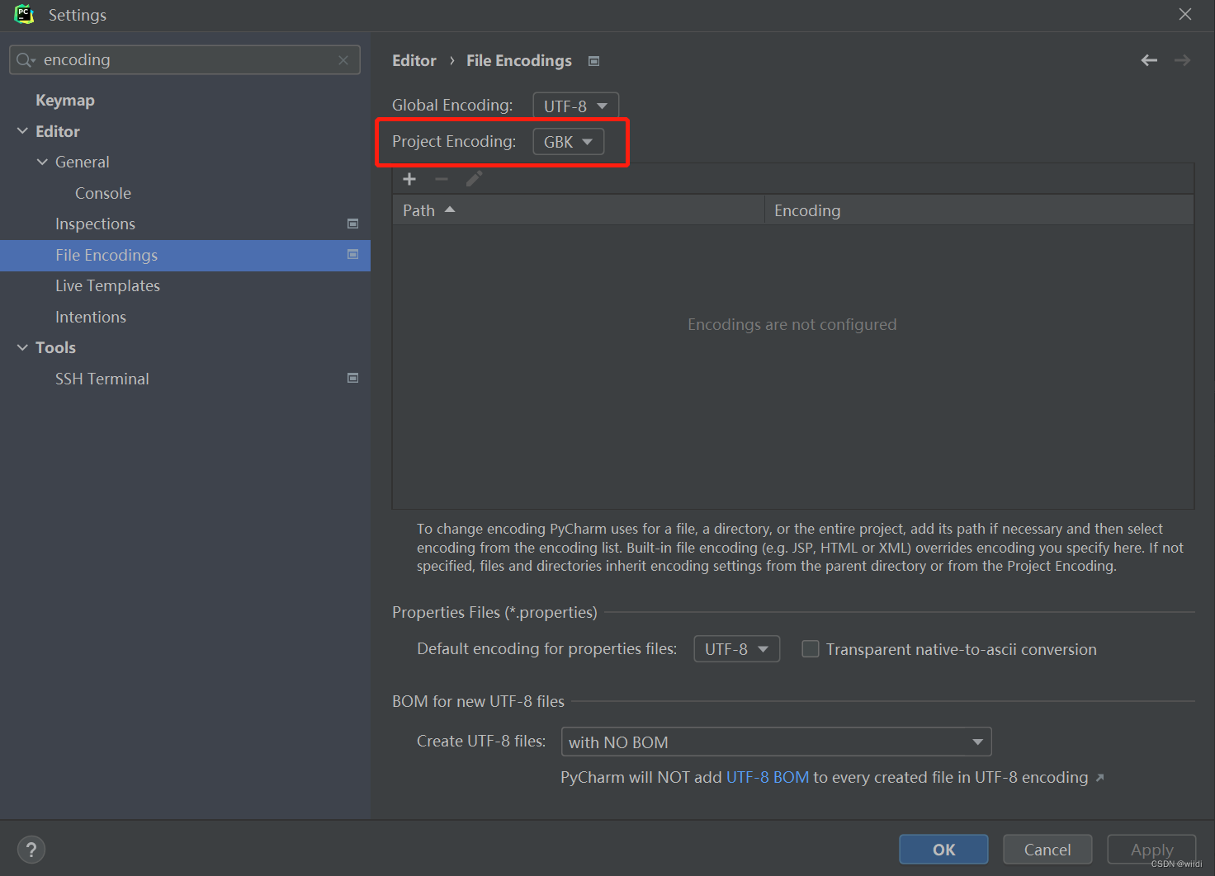
Task: Click the 'Create UTF-8 files:' label
Action: pos(481,741)
